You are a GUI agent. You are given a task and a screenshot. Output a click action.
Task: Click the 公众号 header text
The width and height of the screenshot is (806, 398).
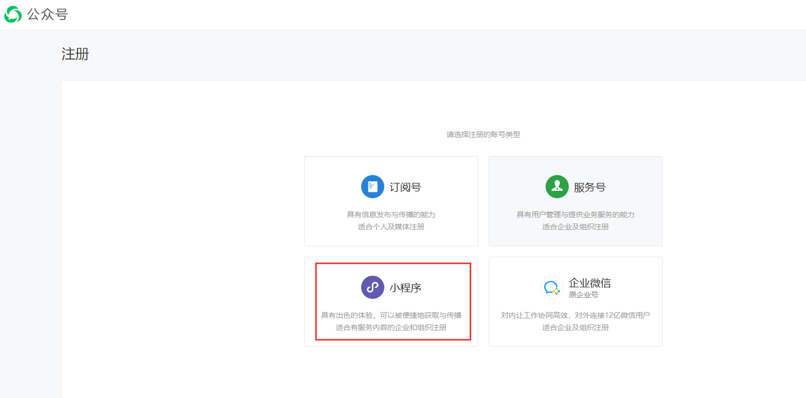[x=47, y=15]
